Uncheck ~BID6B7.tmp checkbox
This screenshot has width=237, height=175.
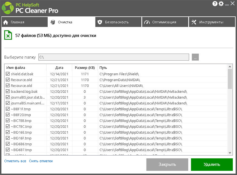(8, 150)
